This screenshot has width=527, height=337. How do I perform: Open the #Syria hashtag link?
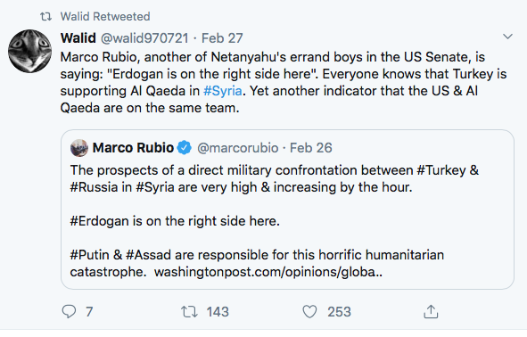tap(223, 91)
